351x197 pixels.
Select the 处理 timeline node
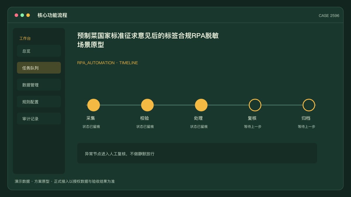pyautogui.click(x=201, y=105)
